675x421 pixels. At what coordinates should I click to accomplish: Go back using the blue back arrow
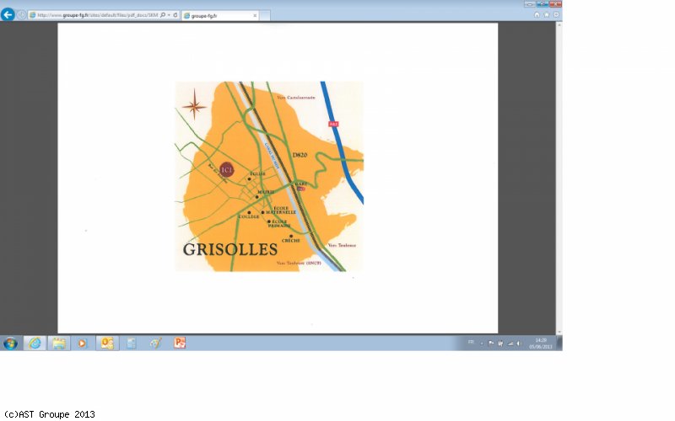pos(8,14)
